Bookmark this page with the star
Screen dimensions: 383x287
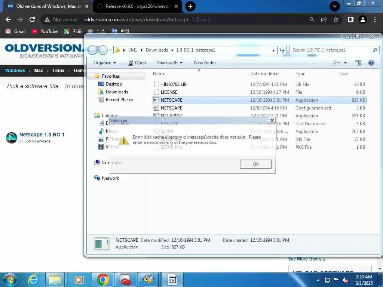coord(336,19)
